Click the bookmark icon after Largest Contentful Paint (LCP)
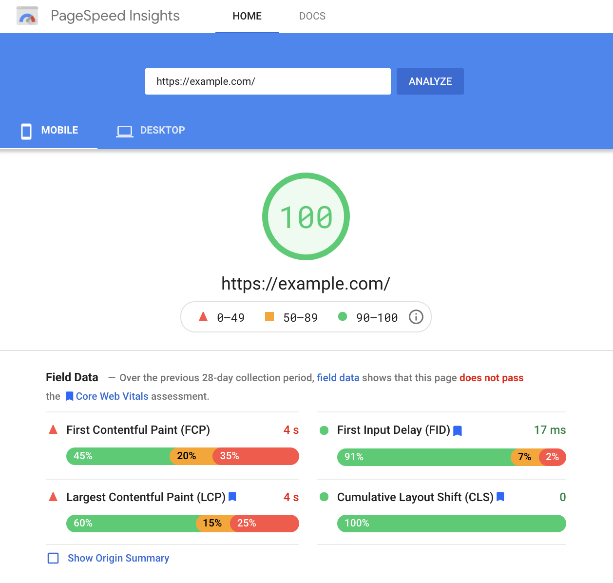 [232, 497]
